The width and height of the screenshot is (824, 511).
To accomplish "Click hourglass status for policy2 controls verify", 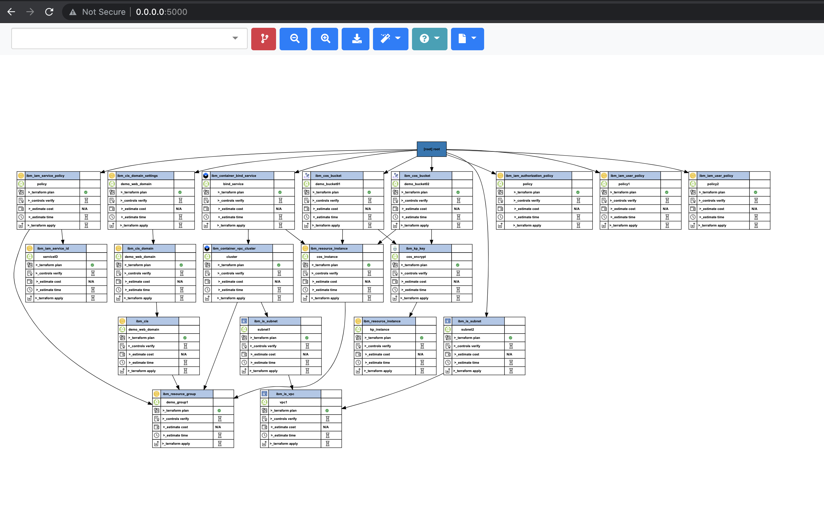I will pos(756,200).
